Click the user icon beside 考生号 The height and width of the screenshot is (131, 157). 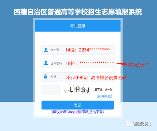coord(46,50)
